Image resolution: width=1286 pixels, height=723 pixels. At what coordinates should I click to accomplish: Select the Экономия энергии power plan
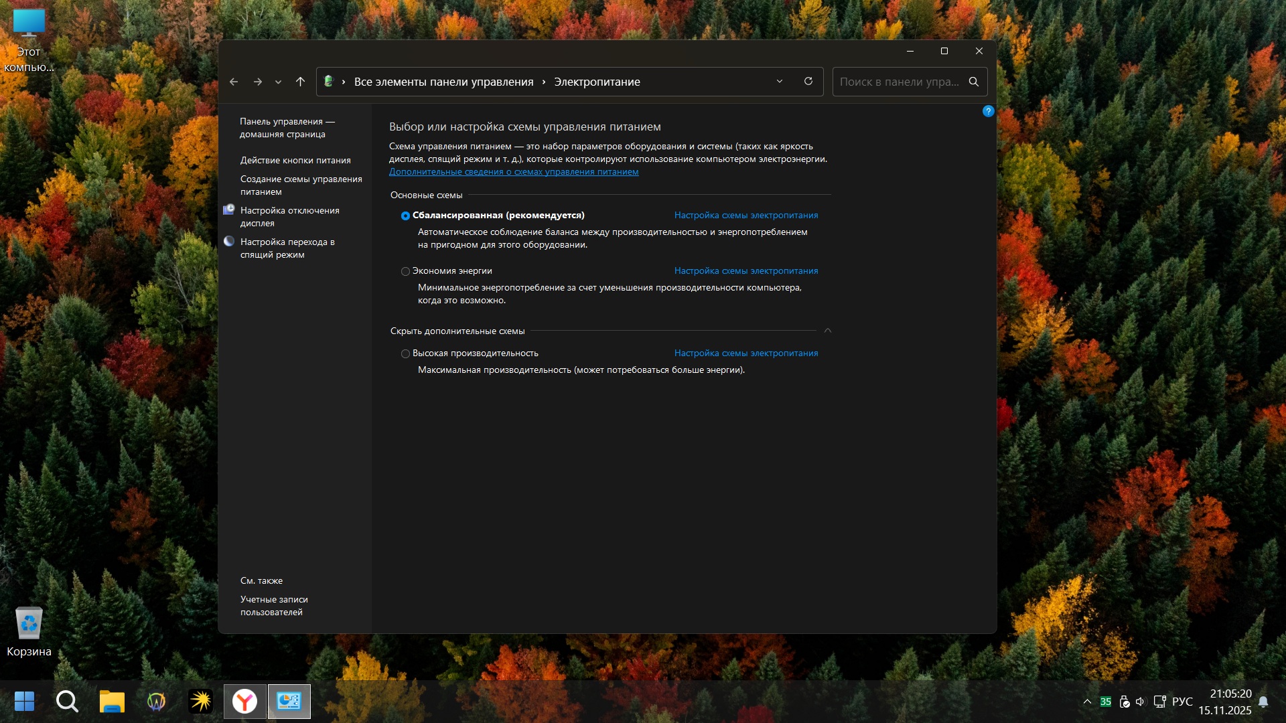405,271
